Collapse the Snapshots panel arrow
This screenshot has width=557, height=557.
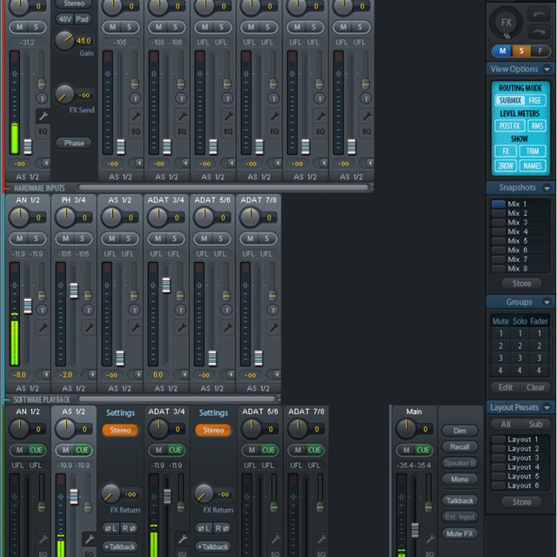click(547, 188)
